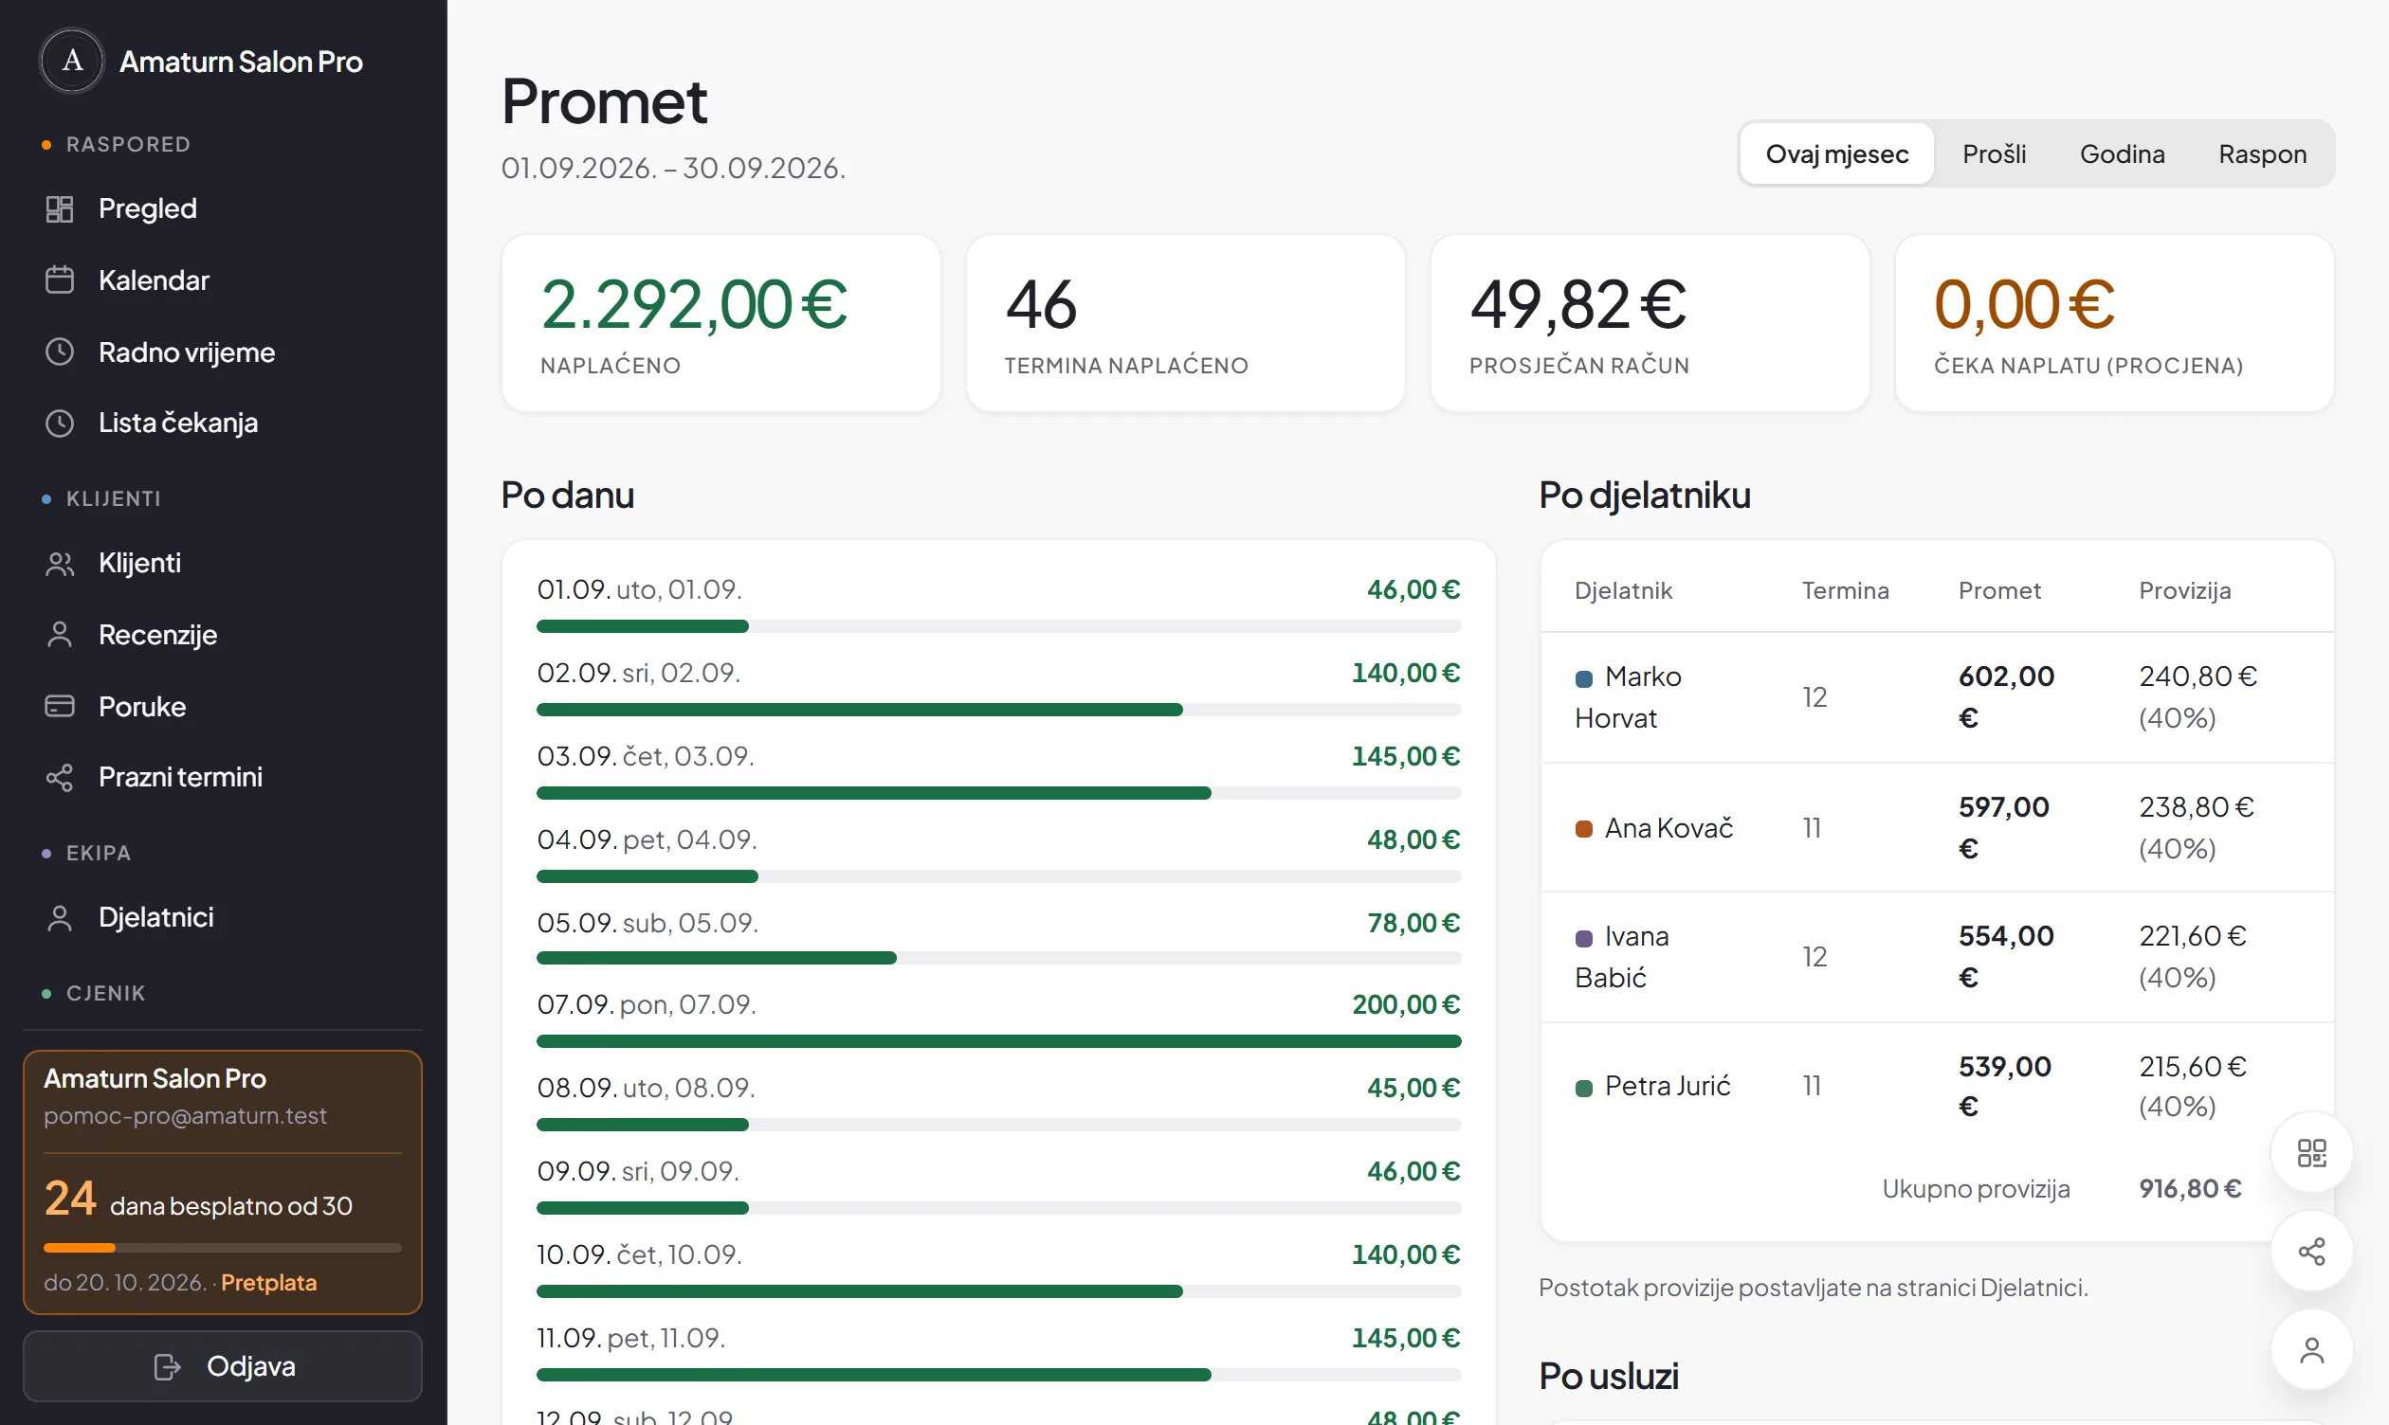
Task: Click the Poruke card icon
Action: click(60, 707)
